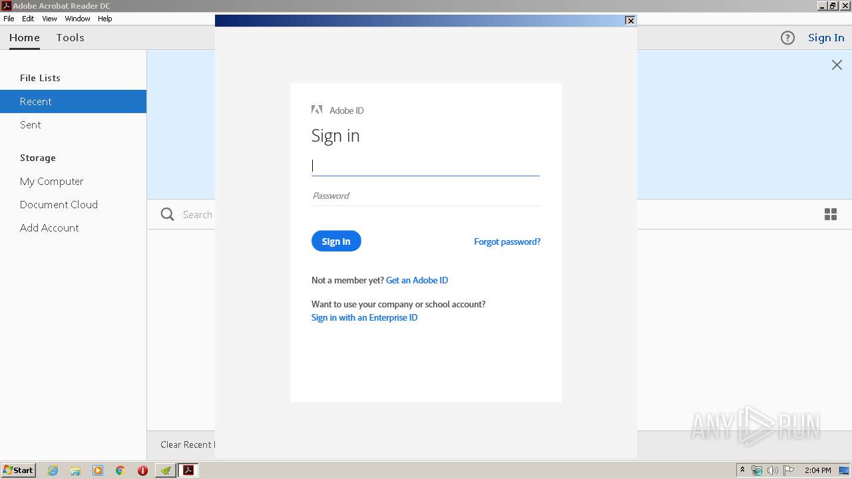Click Sign in with an Enterprise ID
Image resolution: width=852 pixels, height=479 pixels.
coord(364,317)
